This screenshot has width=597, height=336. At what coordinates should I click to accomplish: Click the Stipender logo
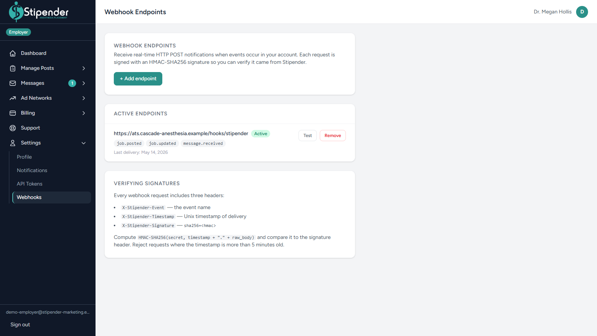pos(39,12)
